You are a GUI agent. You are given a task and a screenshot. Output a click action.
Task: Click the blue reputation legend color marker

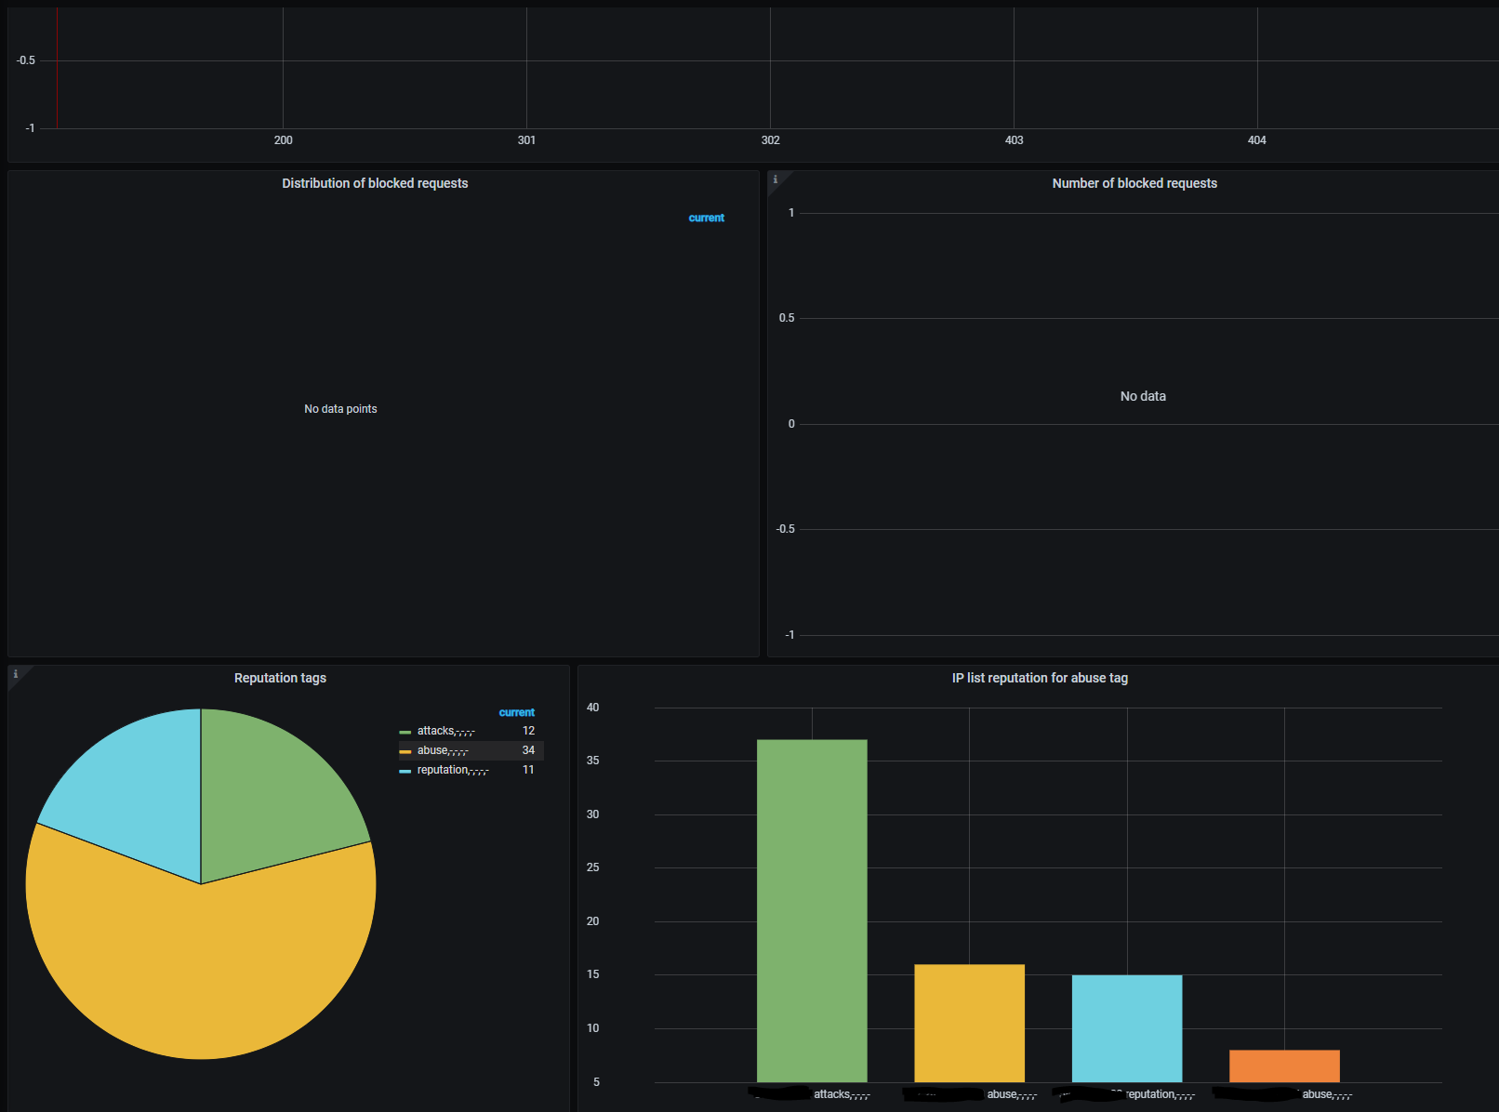click(405, 771)
